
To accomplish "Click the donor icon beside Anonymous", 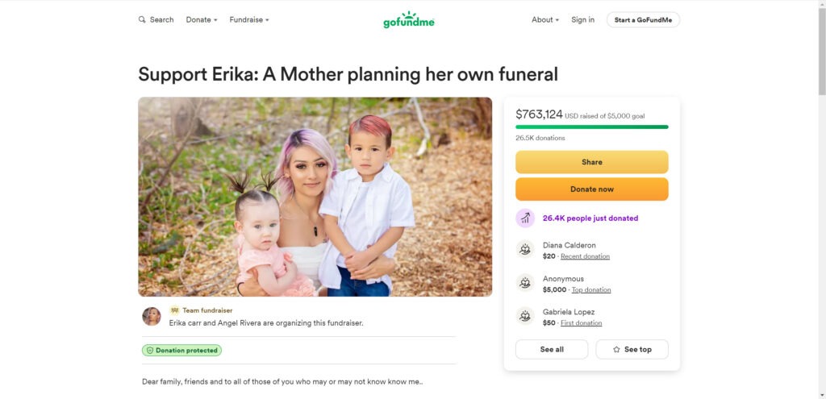I will tap(526, 283).
